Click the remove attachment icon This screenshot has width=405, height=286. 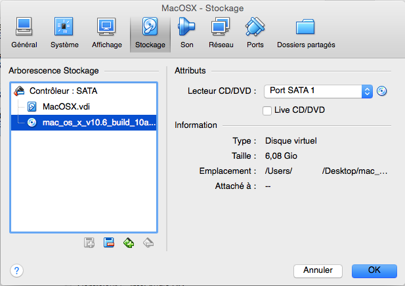click(148, 243)
